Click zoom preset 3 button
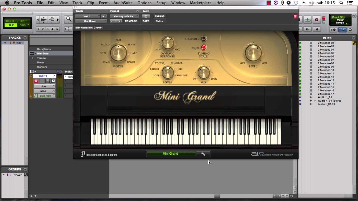The width and height of the screenshot is (358, 201). (48, 29)
